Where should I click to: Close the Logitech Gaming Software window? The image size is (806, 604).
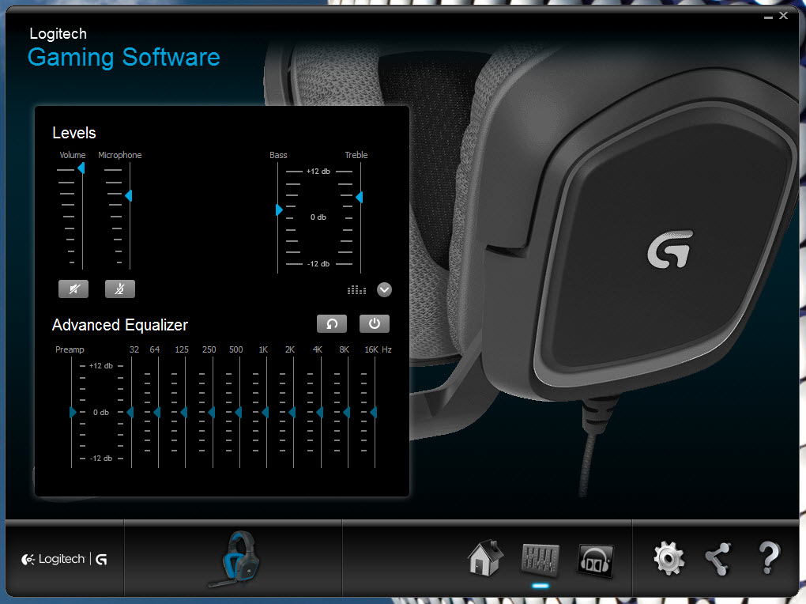[x=783, y=16]
